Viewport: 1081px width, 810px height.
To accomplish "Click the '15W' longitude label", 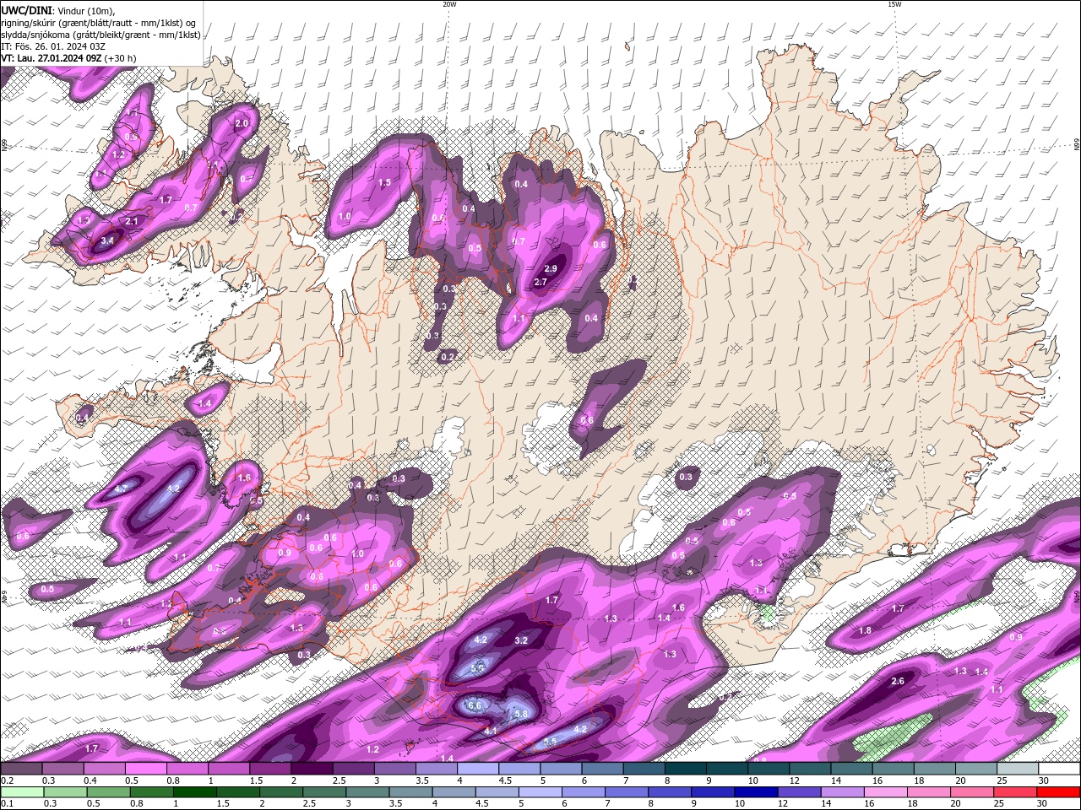I will coord(894,4).
